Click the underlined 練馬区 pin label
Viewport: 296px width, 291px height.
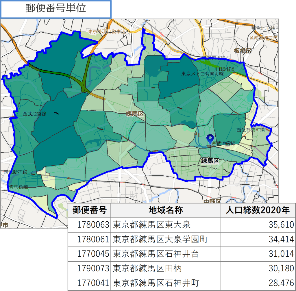point(210,161)
